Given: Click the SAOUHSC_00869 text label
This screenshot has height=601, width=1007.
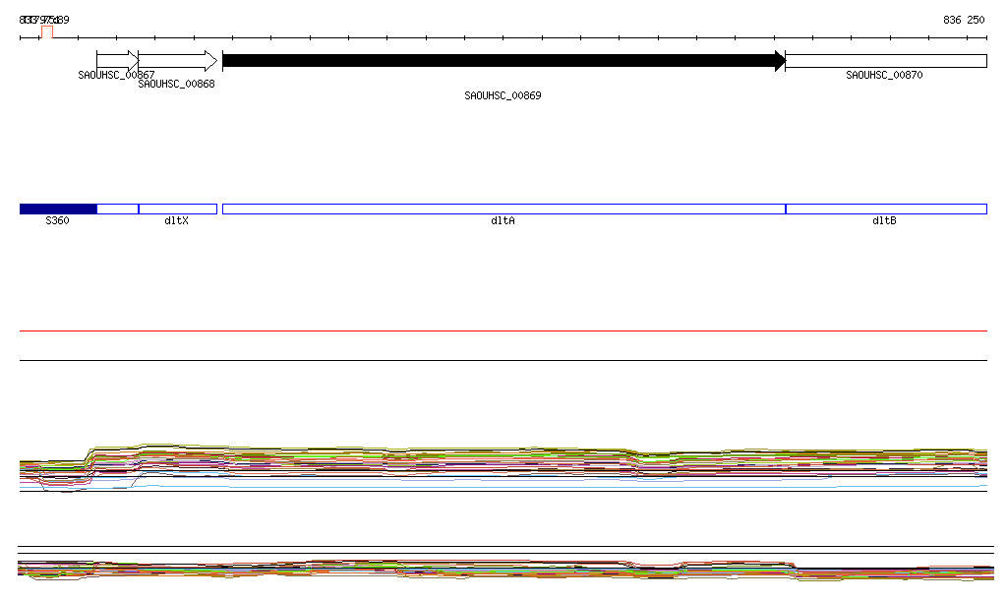Looking at the screenshot, I should [503, 96].
